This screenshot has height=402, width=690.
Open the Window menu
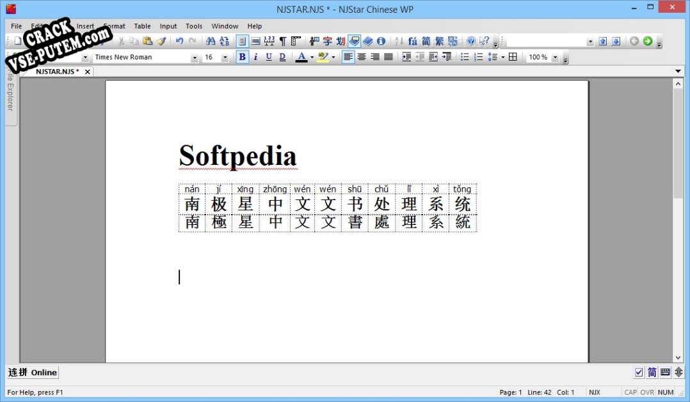pyautogui.click(x=225, y=26)
